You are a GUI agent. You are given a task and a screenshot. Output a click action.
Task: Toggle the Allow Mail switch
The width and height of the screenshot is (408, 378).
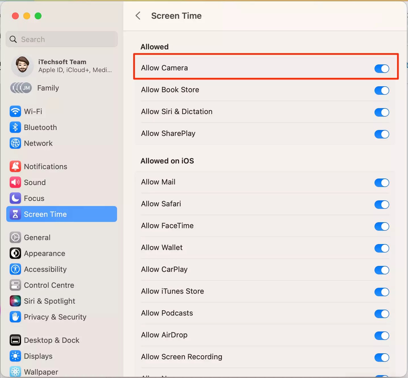(382, 182)
